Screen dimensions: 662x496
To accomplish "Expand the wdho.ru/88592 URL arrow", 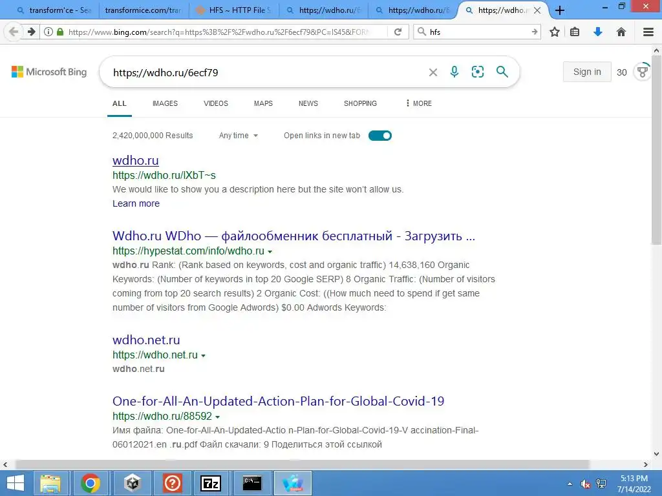I will tap(218, 417).
